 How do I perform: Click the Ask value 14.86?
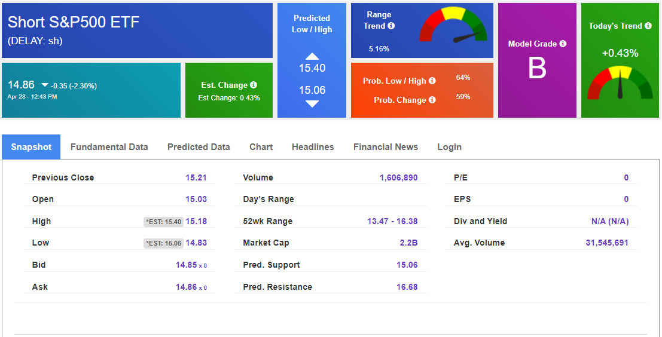[x=187, y=287]
